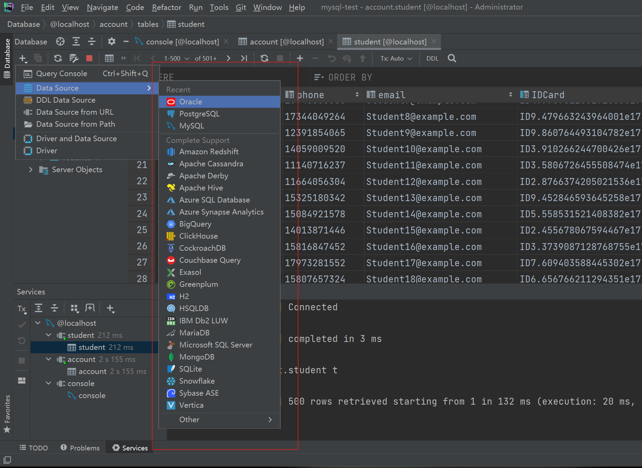Choose MySQL in the Recent list

(x=220, y=126)
